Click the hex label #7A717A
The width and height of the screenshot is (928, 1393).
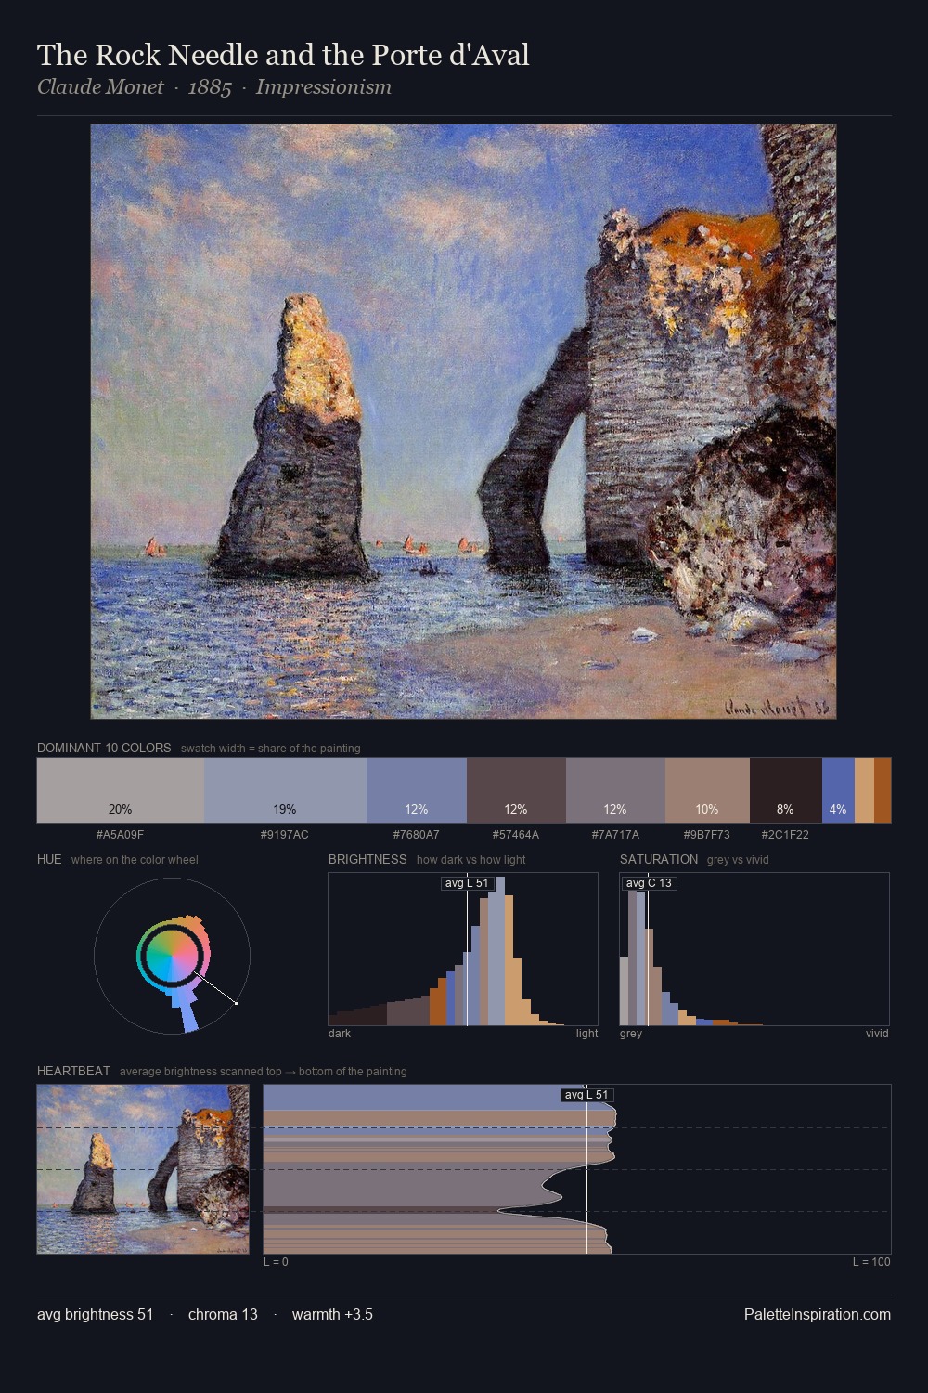(x=615, y=835)
